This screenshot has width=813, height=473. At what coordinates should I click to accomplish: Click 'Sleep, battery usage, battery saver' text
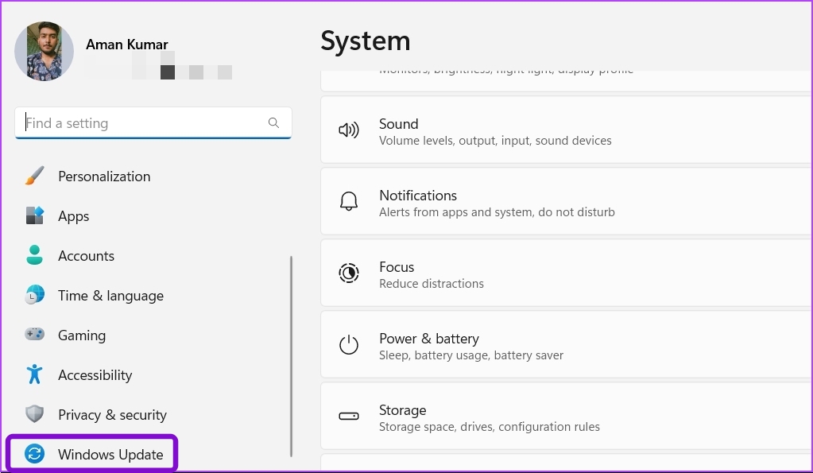click(471, 355)
